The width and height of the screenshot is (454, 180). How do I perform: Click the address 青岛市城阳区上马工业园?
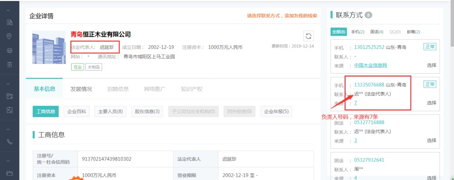click(149, 57)
